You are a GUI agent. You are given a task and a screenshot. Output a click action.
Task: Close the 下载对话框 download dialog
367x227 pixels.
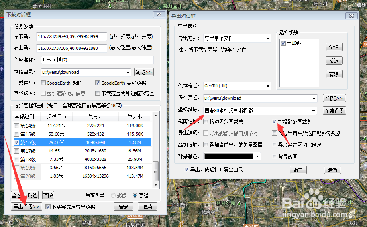pyautogui.click(x=159, y=14)
